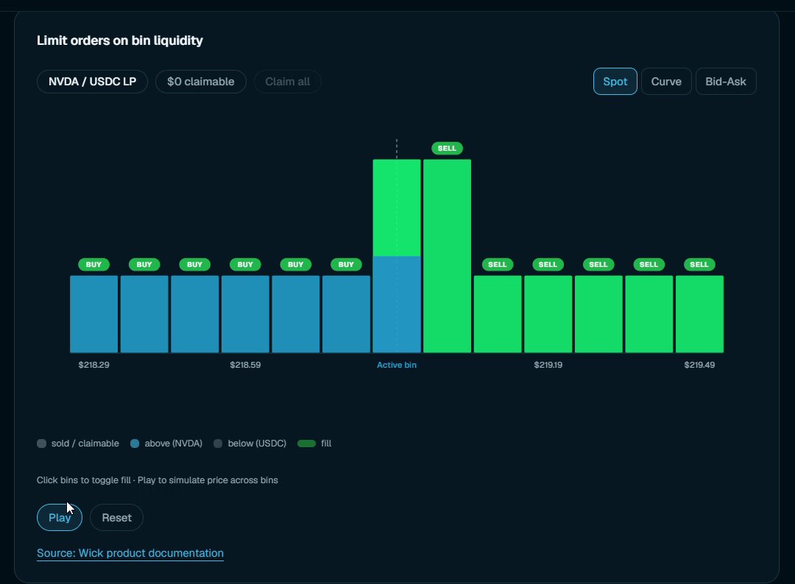
Task: Click the NVDA / USDC LP pill
Action: pos(92,82)
